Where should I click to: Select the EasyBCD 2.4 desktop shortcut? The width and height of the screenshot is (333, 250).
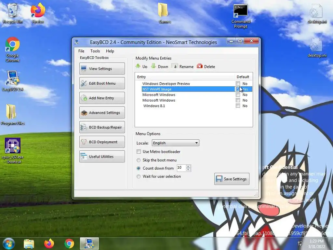pos(13,81)
